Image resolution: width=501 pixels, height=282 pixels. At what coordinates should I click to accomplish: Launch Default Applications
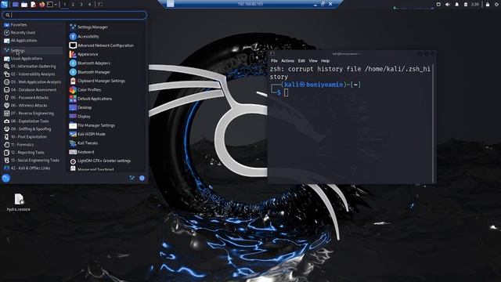click(106, 99)
